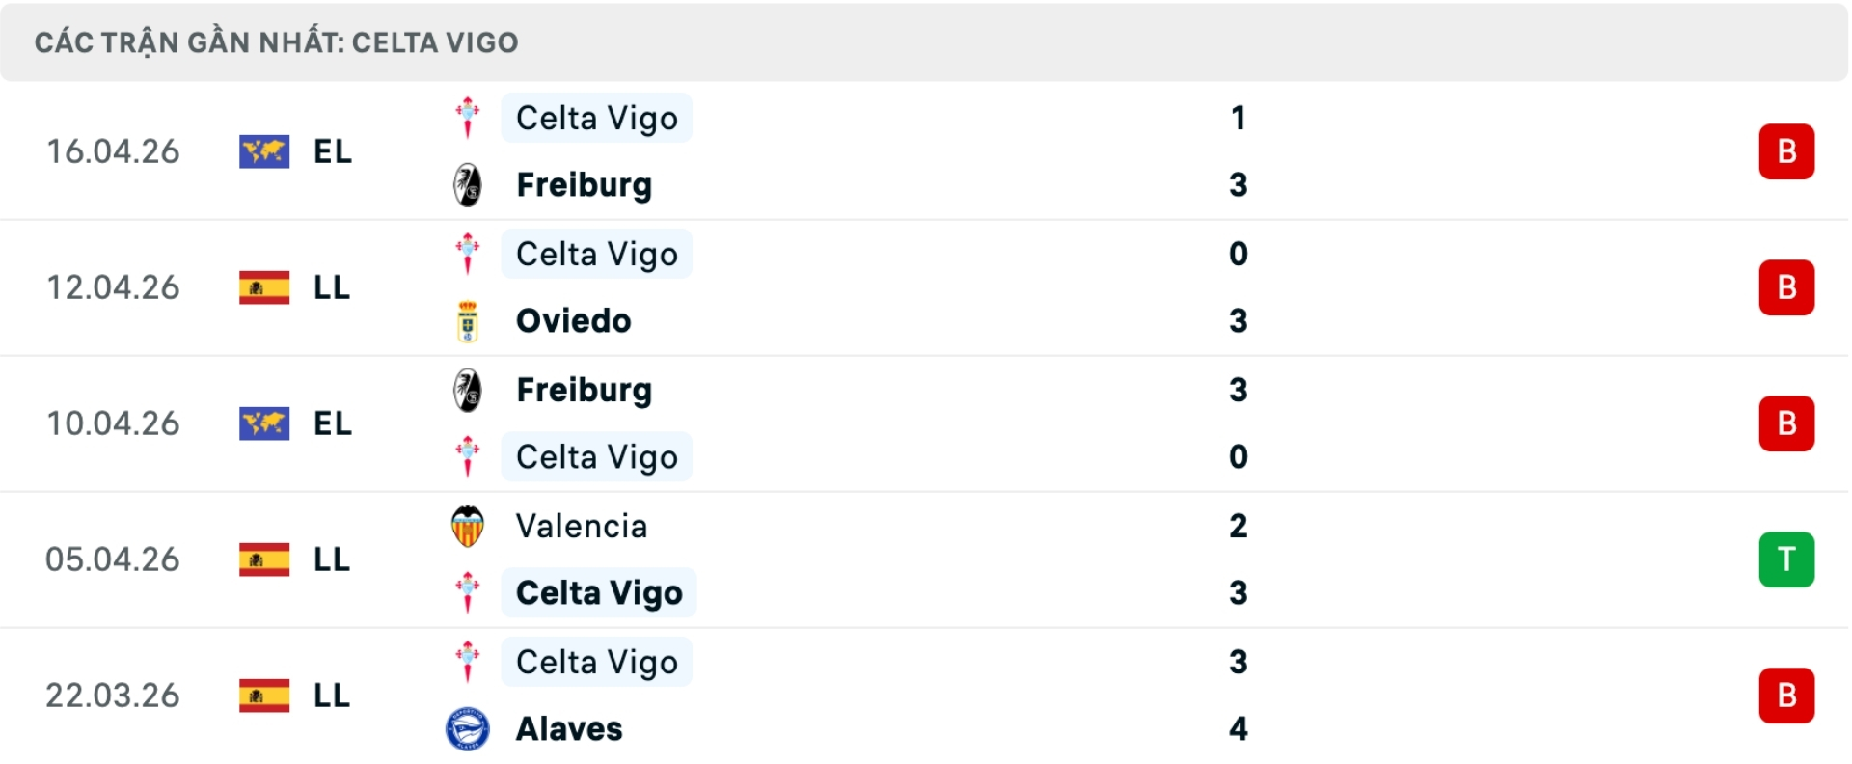Click the Celta Vigo crest in the 16.04.26 match

pos(468,118)
